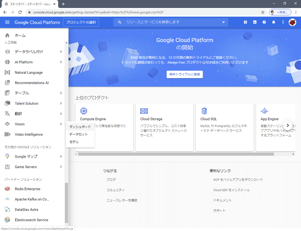Reload the page
This screenshot has width=301, height=231.
pyautogui.click(x=21, y=12)
